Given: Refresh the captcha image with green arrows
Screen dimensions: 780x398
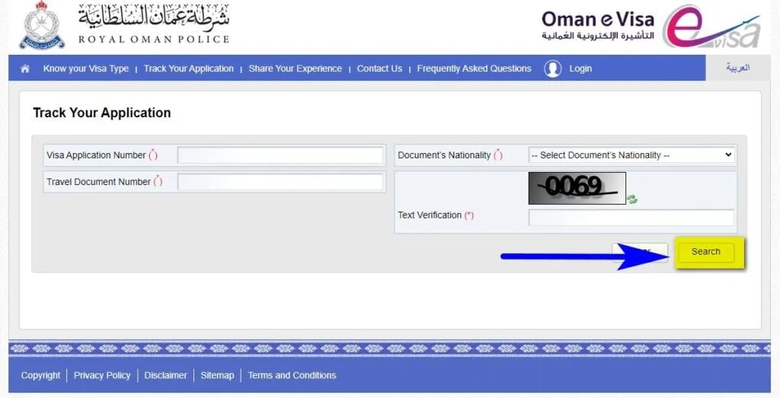Looking at the screenshot, I should 631,199.
